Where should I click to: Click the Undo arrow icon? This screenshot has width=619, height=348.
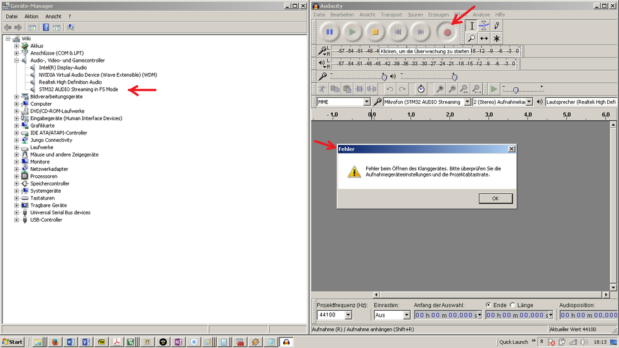point(390,89)
